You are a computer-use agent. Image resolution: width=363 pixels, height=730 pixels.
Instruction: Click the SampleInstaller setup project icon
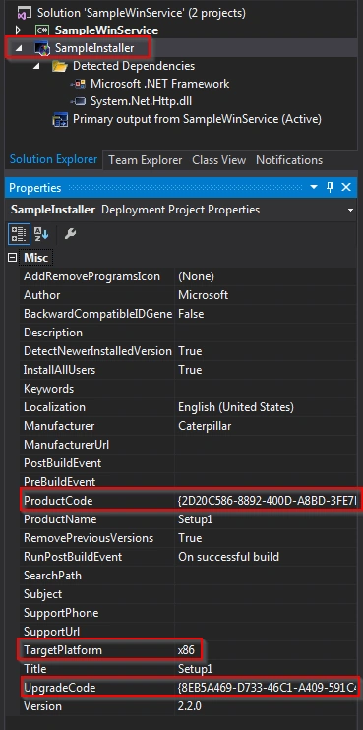[x=42, y=48]
